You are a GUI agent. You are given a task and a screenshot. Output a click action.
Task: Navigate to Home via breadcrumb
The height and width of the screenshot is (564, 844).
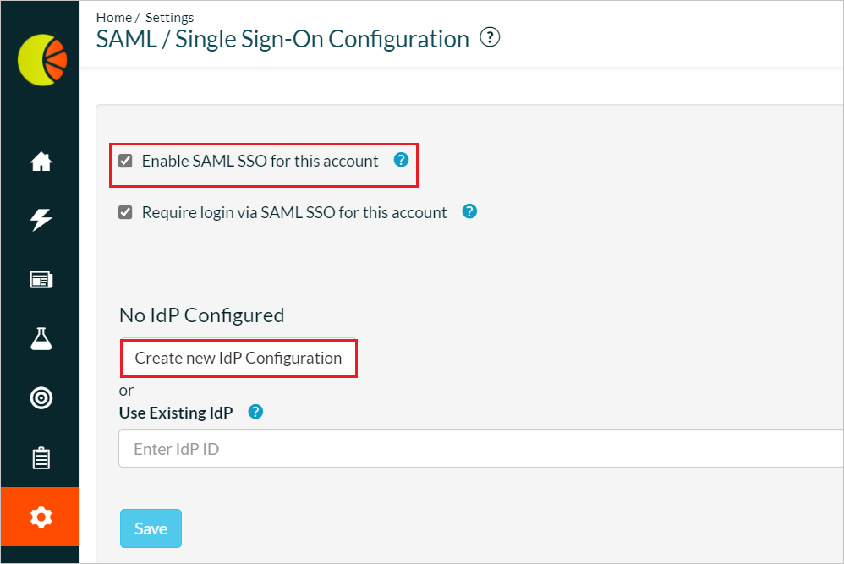click(x=113, y=17)
